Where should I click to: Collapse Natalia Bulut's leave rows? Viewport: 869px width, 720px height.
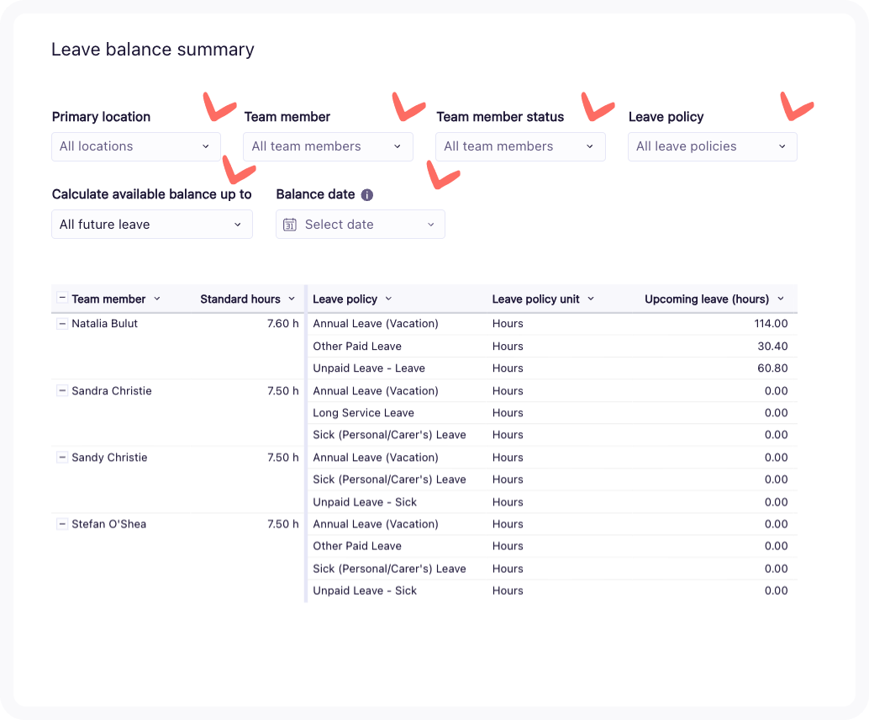[x=62, y=323]
